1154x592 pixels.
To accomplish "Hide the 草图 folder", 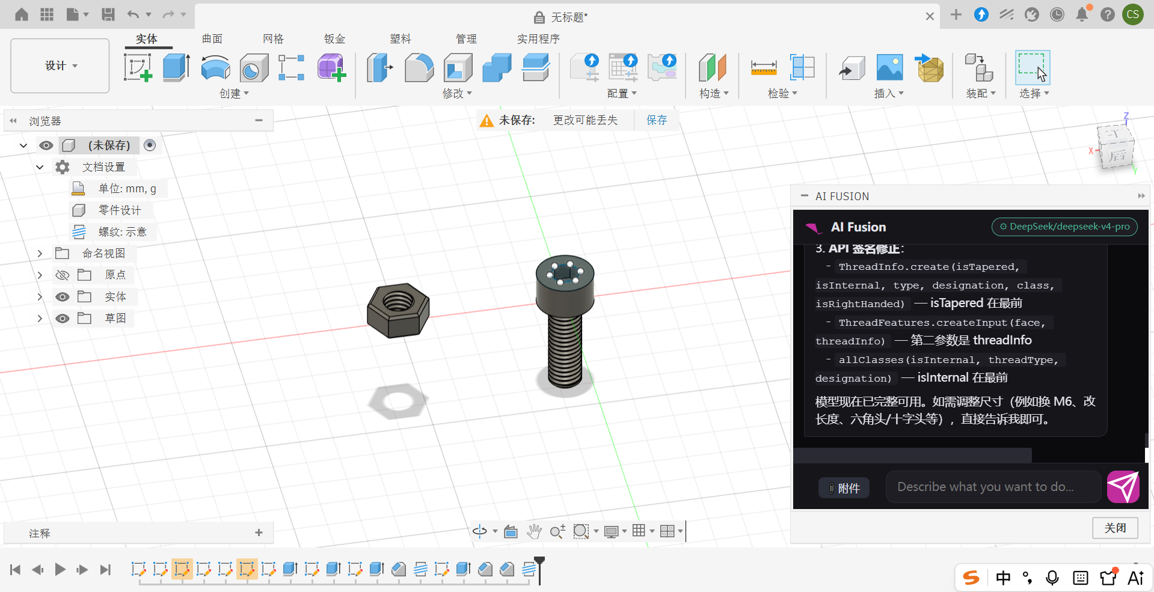I will point(63,319).
